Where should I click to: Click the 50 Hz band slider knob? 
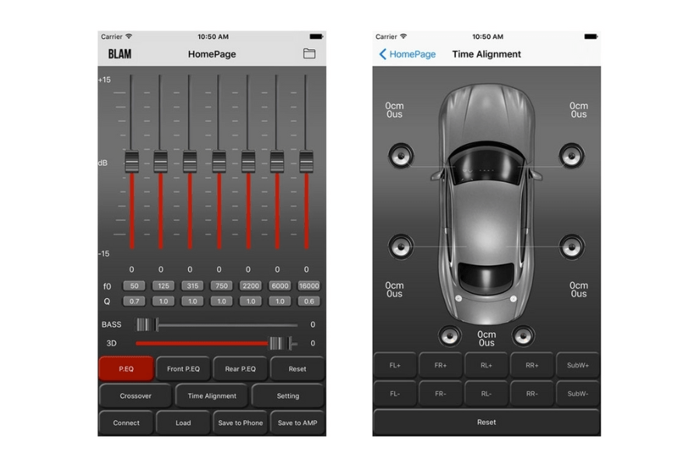131,161
